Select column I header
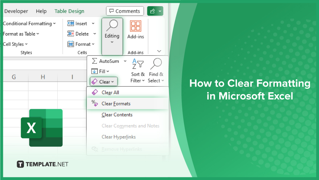Image resolution: width=319 pixels, height=180 pixels. tap(72, 77)
